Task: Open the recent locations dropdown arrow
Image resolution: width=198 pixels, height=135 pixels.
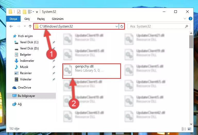Action: point(25,26)
